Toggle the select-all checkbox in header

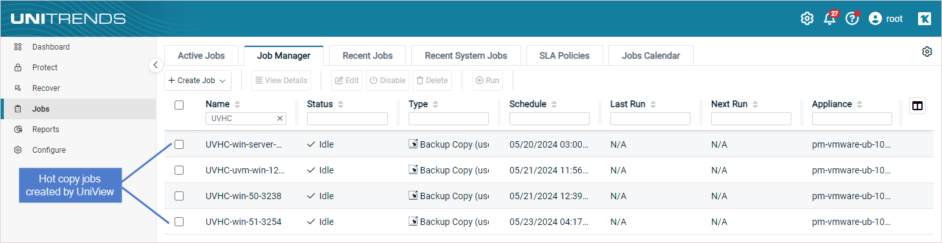pyautogui.click(x=179, y=105)
